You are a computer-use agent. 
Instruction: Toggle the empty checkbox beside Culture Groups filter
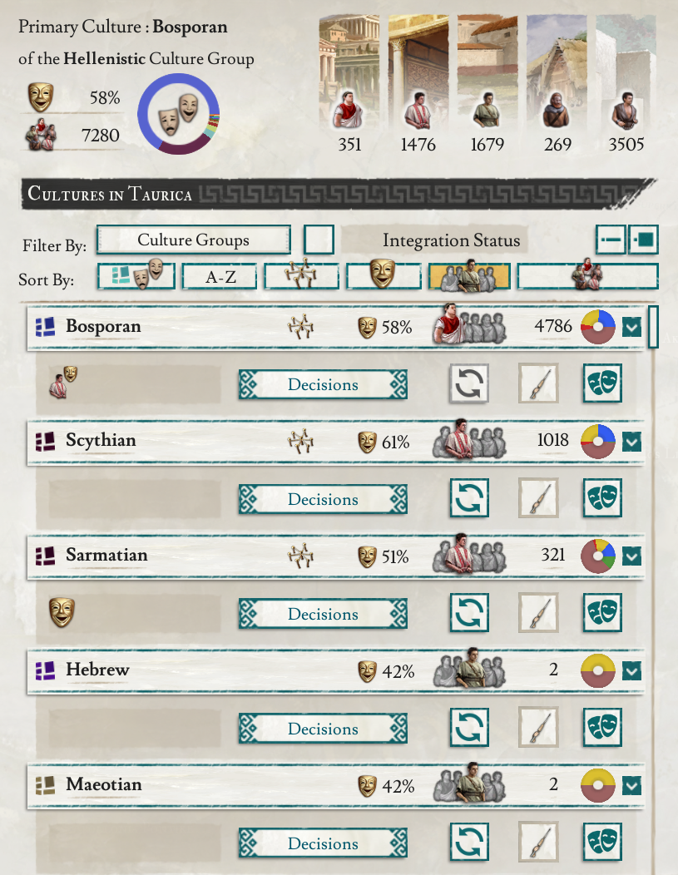[319, 240]
